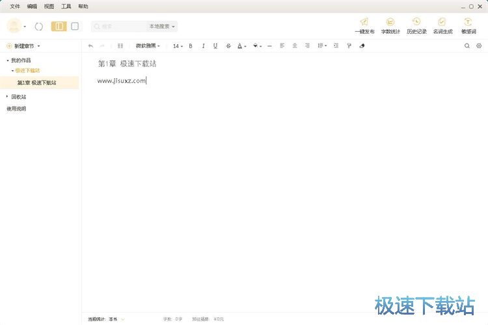Image resolution: width=488 pixels, height=325 pixels.
Task: Expand the 新建章节 dropdown arrow
Action: click(x=39, y=46)
